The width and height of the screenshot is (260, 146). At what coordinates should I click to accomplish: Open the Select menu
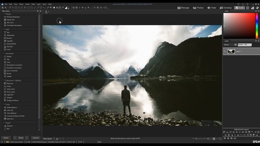pyautogui.click(x=28, y=4)
